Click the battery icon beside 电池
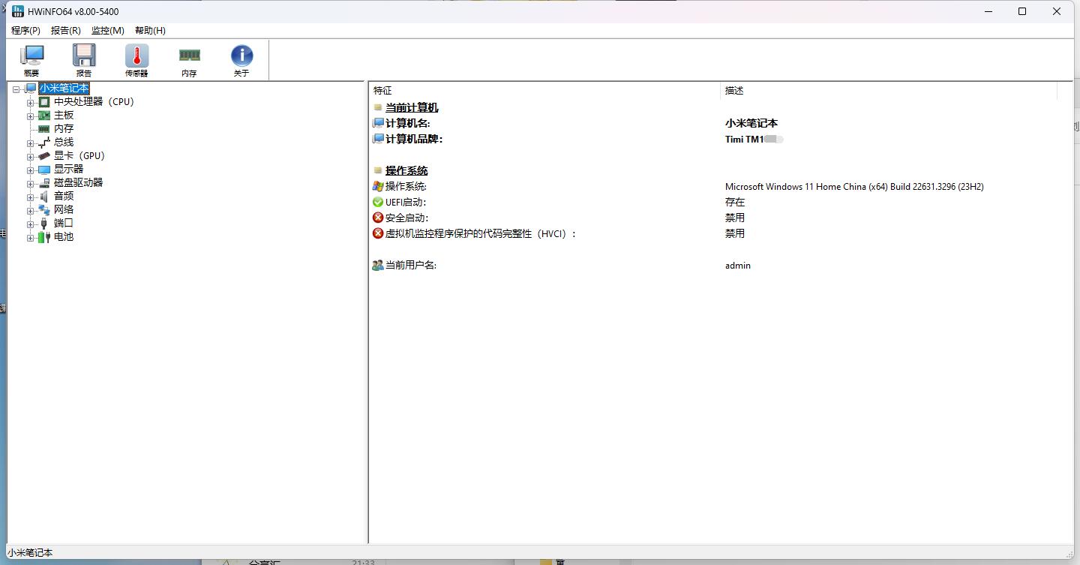The image size is (1080, 565). (44, 237)
